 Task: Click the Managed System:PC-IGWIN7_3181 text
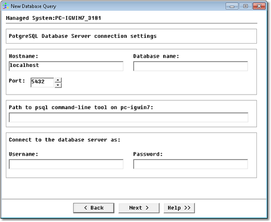coord(53,18)
